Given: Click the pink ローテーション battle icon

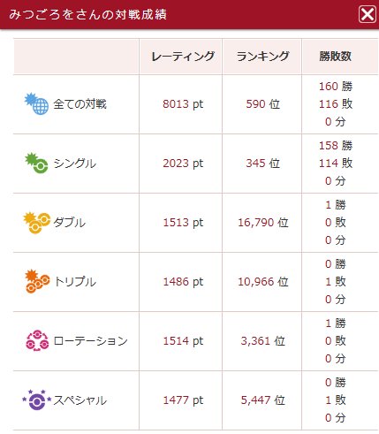Looking at the screenshot, I should [x=37, y=340].
